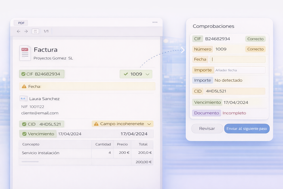283x189 pixels.
Task: Click the Concepto column header
Action: [x=31, y=144]
